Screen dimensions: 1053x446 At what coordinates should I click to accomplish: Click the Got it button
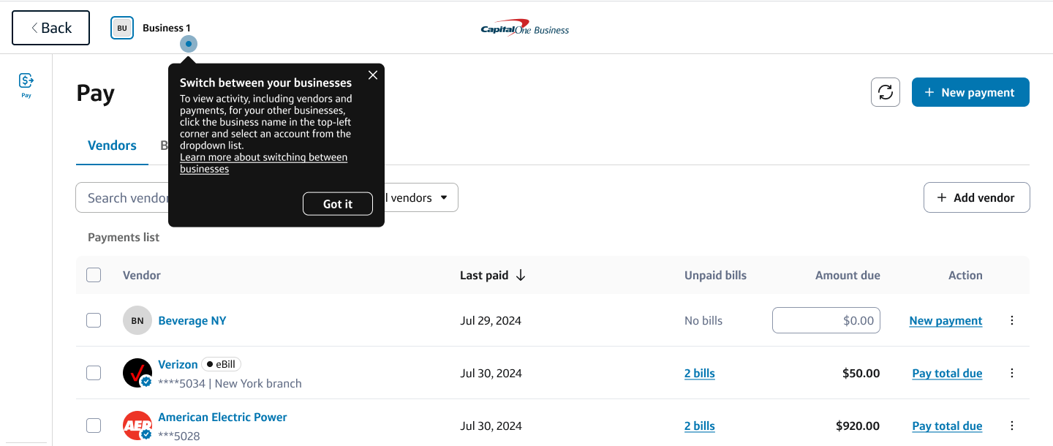pos(337,204)
